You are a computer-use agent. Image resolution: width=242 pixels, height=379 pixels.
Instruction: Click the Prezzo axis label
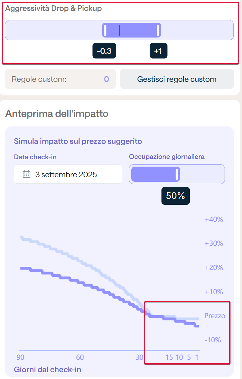point(215,316)
